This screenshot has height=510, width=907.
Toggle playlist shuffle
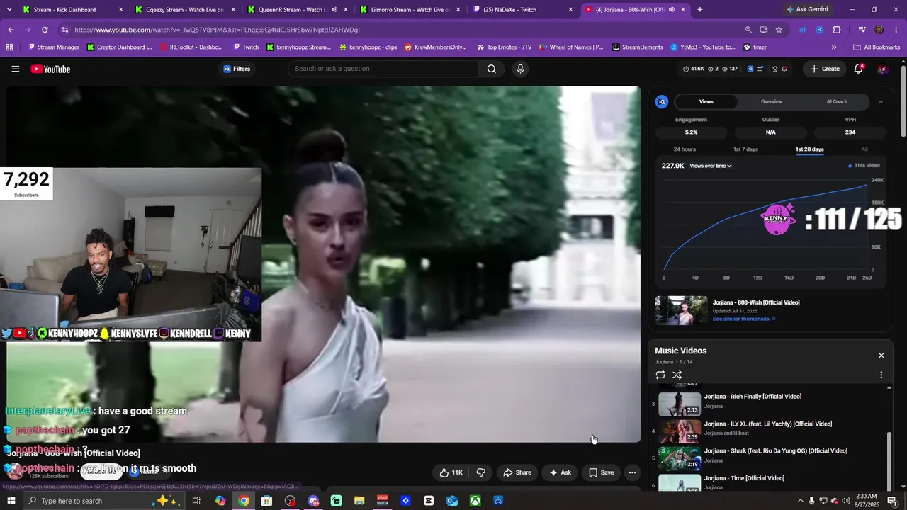(677, 375)
